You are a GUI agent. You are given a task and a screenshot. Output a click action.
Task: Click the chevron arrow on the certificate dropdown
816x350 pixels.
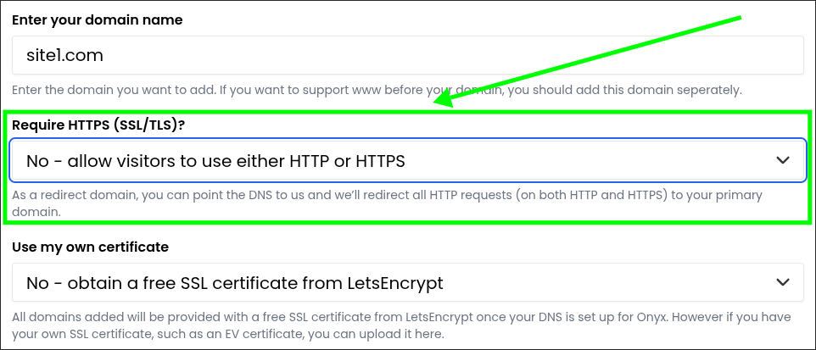tap(783, 282)
